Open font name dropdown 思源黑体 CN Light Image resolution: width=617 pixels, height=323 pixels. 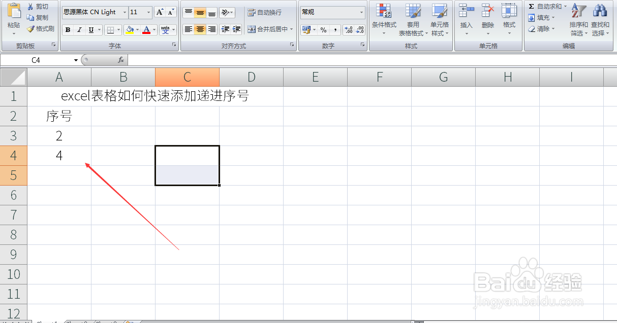coord(125,12)
